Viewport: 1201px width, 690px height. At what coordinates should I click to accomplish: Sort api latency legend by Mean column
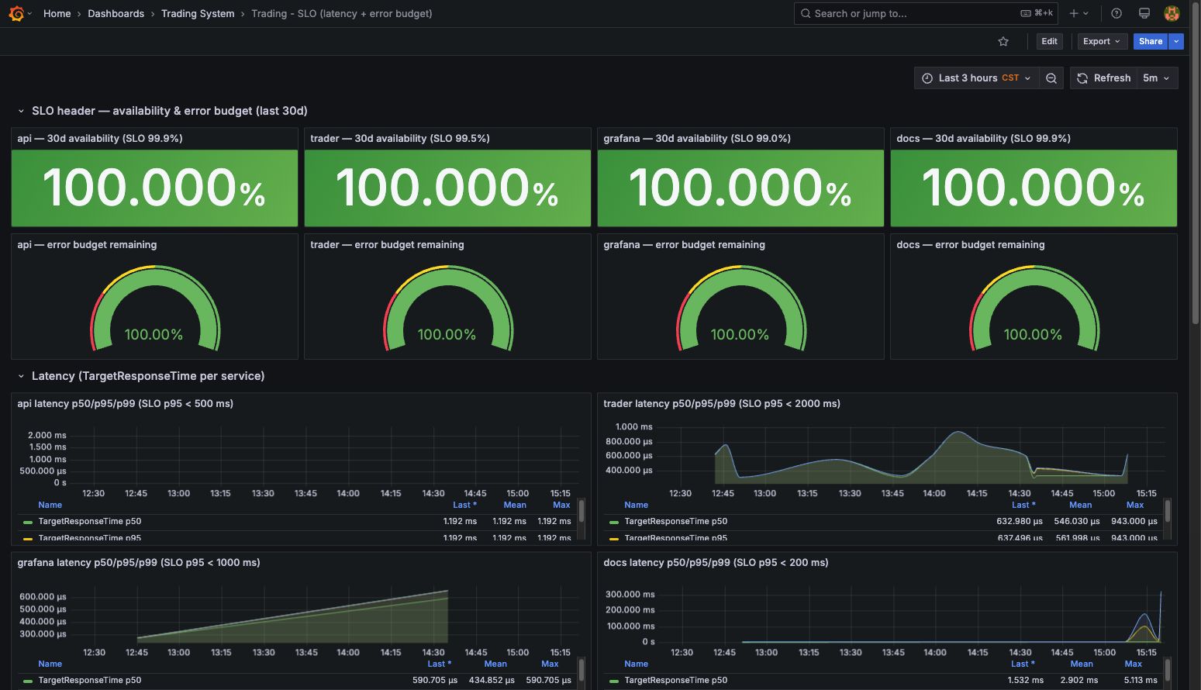tap(515, 505)
